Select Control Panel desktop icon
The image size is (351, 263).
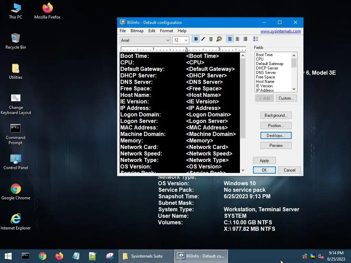point(16,162)
